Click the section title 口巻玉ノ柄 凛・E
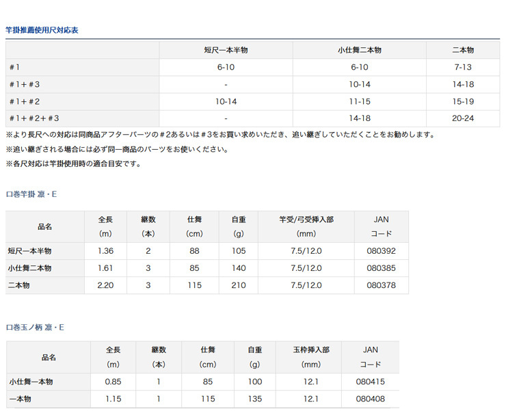 point(35,328)
